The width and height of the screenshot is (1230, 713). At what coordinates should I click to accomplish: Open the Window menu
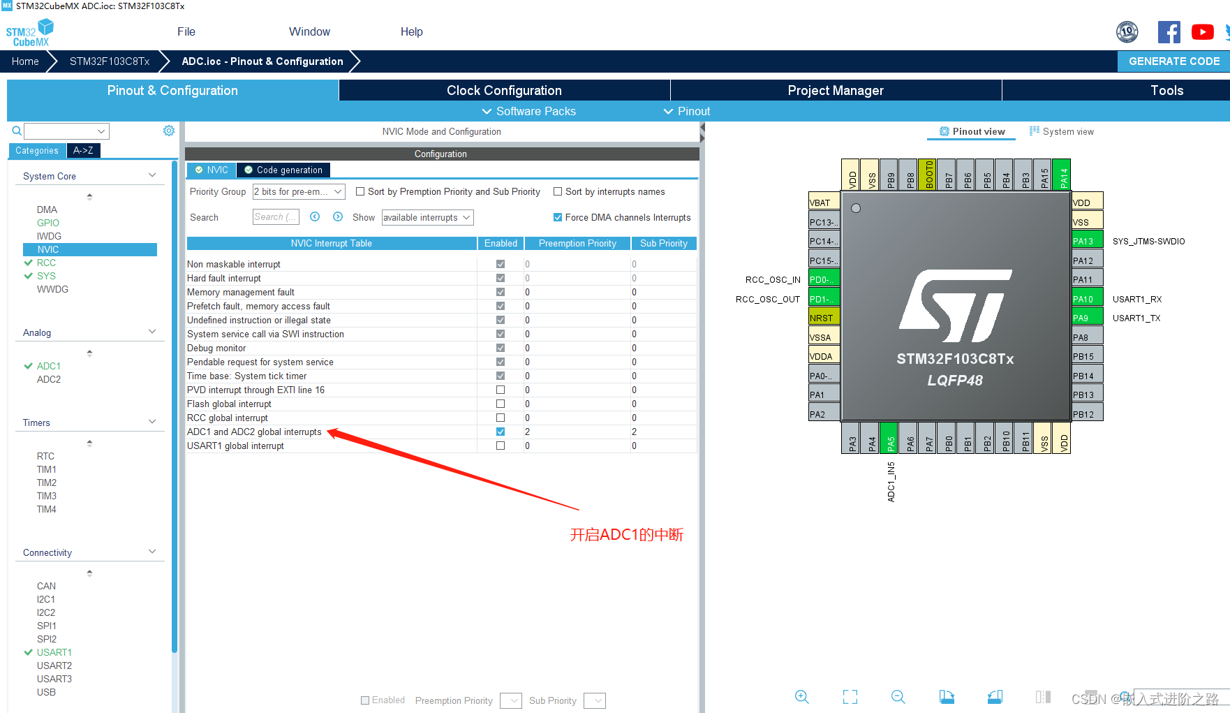coord(309,31)
